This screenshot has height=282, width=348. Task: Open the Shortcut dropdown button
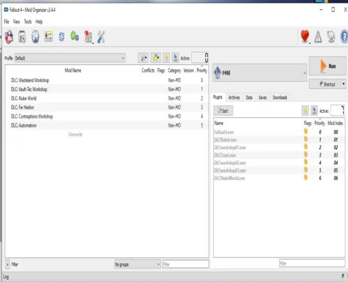coord(327,84)
